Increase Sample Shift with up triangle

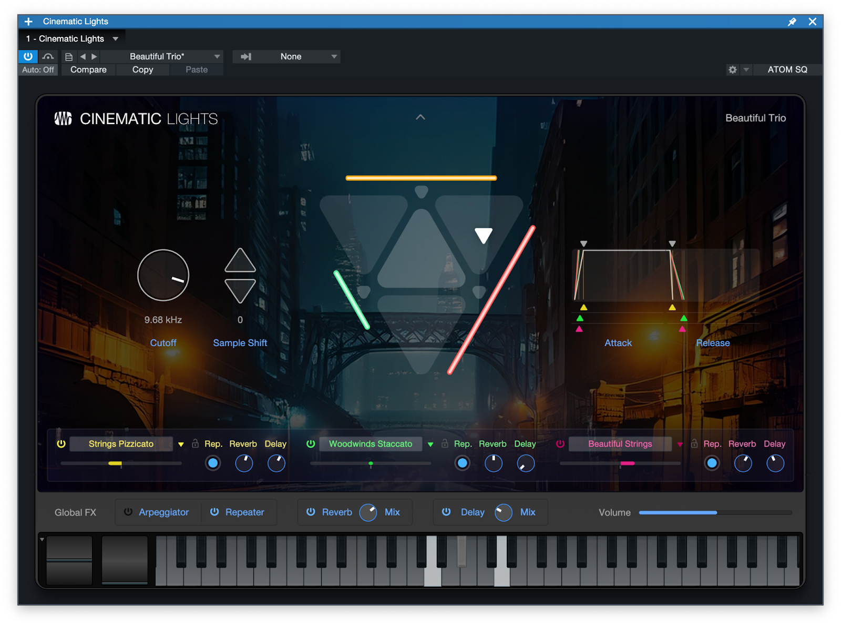pos(240,260)
